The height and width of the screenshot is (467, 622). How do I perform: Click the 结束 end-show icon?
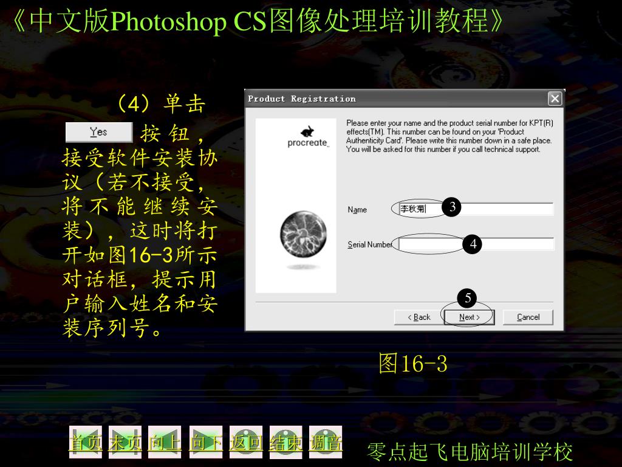pyautogui.click(x=285, y=442)
